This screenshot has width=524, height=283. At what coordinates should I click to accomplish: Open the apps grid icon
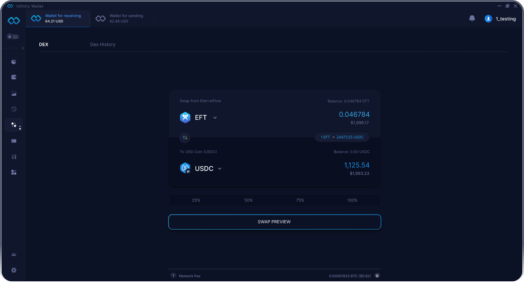click(14, 172)
